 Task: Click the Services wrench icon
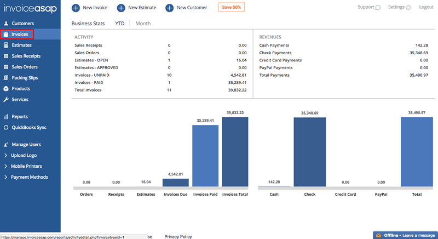pos(6,100)
